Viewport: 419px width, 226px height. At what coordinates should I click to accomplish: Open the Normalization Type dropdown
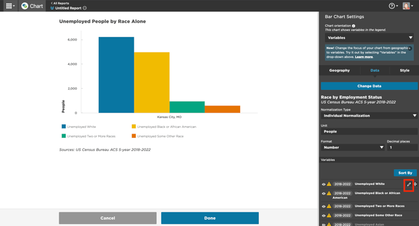pos(369,115)
